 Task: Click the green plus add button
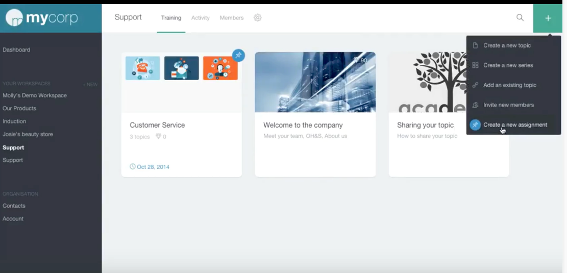pos(548,18)
